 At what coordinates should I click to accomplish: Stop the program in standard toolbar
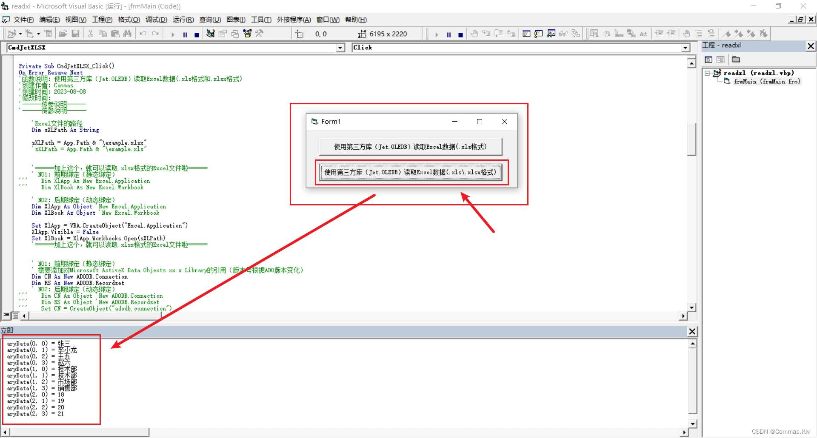(x=197, y=34)
